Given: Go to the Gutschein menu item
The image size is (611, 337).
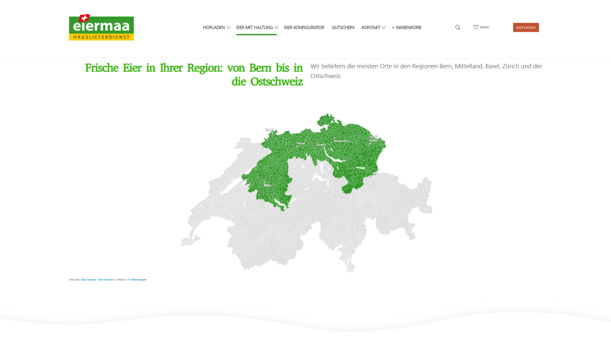Looking at the screenshot, I should click(343, 27).
